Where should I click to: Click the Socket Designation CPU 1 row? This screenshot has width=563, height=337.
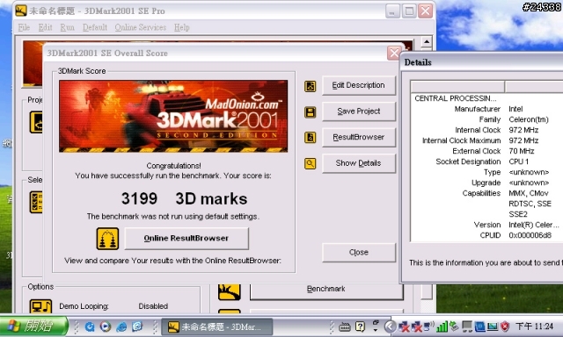[x=486, y=161]
